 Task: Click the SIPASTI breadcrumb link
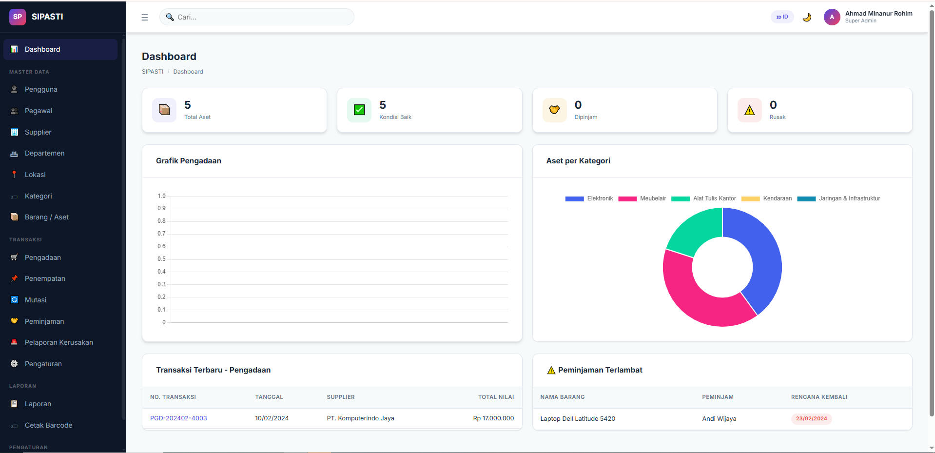tap(153, 72)
